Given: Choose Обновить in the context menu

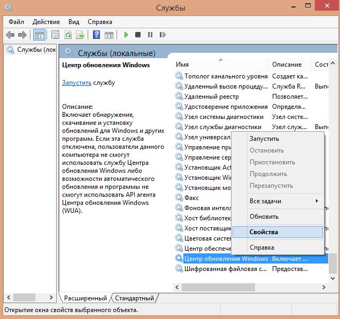Looking at the screenshot, I should point(278,217).
